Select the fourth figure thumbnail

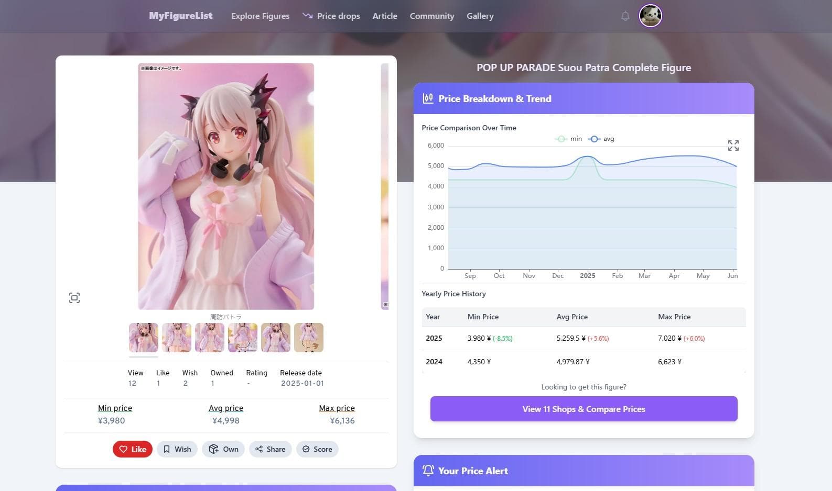[x=243, y=338]
